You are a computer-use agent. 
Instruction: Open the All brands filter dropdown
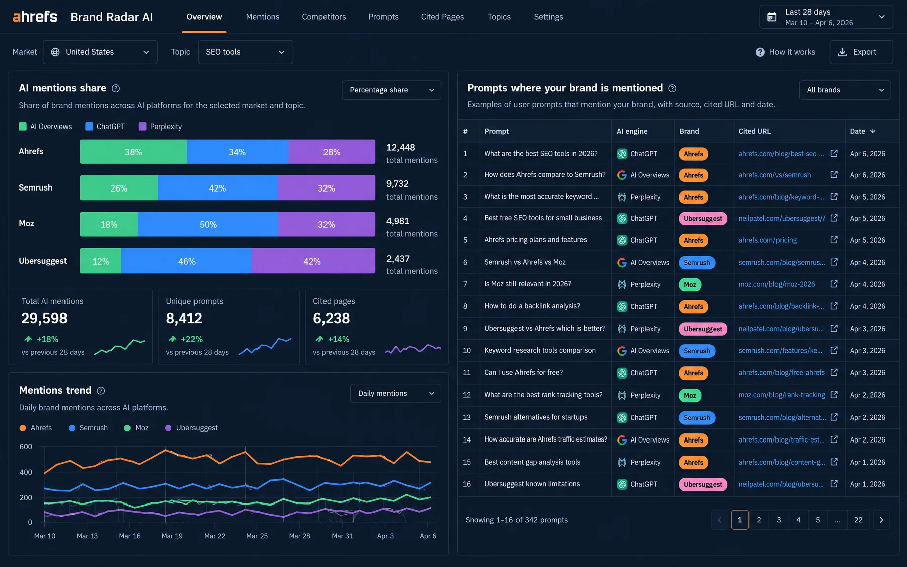[845, 90]
